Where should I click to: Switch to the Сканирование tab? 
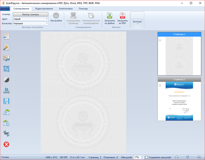[x=21, y=9]
